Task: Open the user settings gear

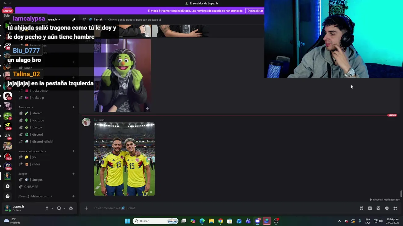Action: coord(71,208)
